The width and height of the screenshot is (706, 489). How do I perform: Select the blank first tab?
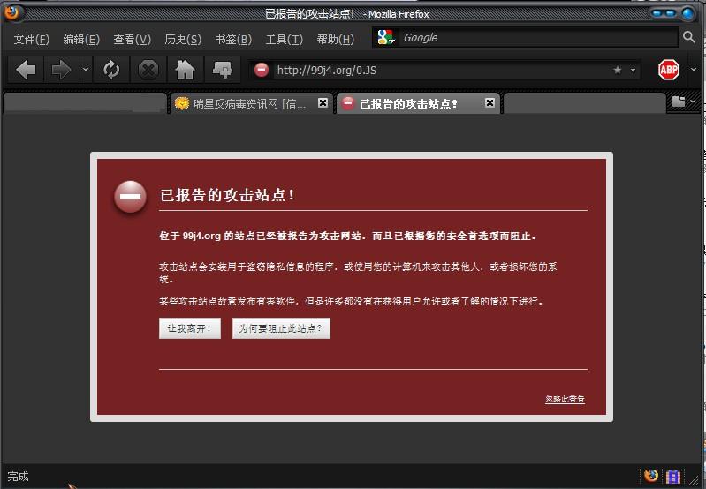coord(85,103)
